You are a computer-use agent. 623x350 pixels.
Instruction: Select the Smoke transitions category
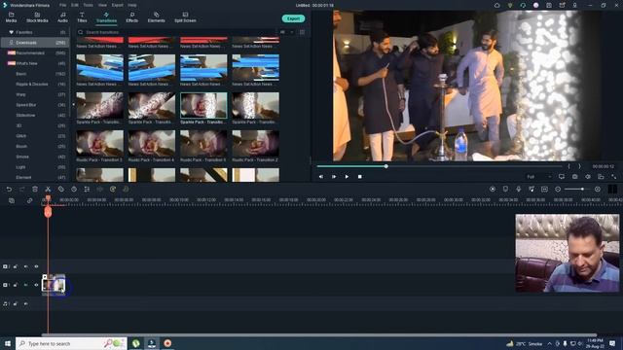click(x=35, y=157)
